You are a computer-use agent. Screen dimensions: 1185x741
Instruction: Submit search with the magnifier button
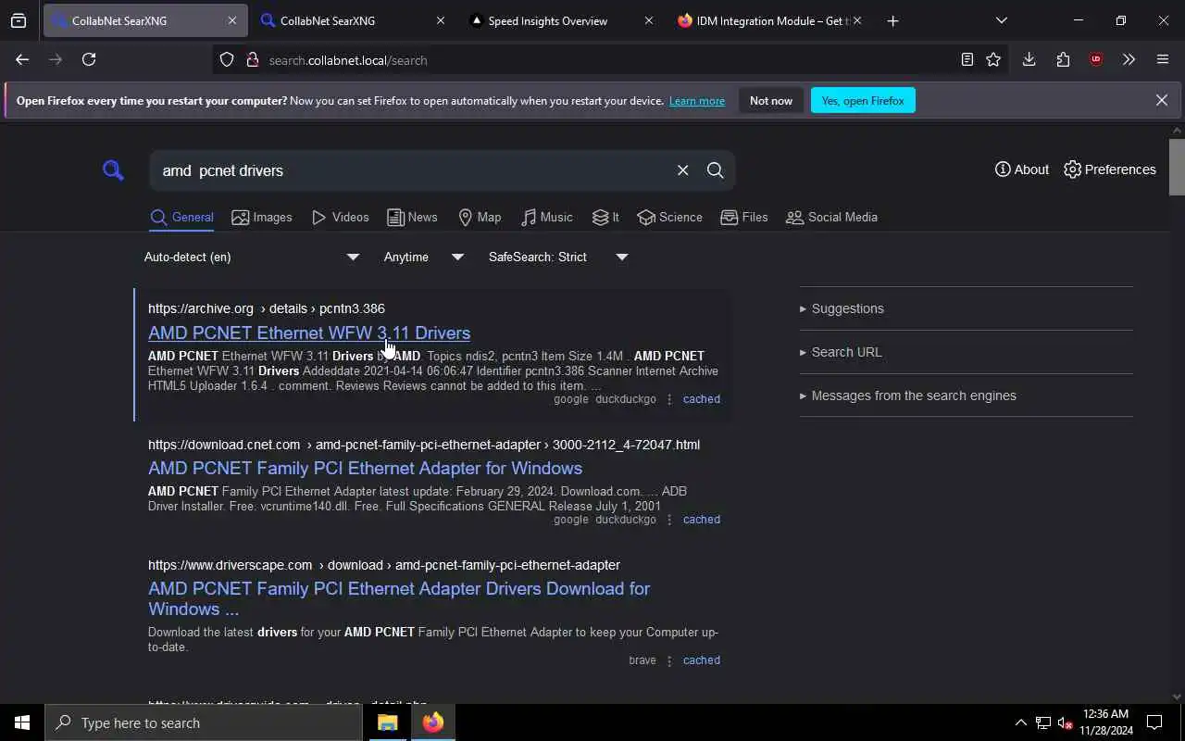(x=715, y=170)
